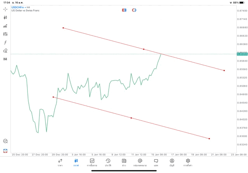
Task: Open the ข่าว (News) tab
Action: 124,163
